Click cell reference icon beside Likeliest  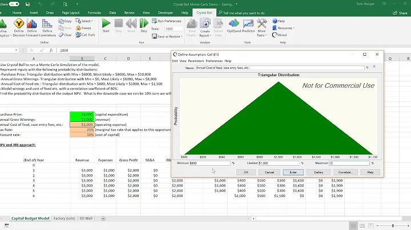pos(302,163)
